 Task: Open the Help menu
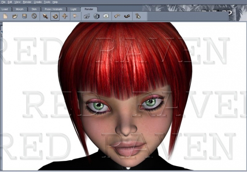point(55,2)
